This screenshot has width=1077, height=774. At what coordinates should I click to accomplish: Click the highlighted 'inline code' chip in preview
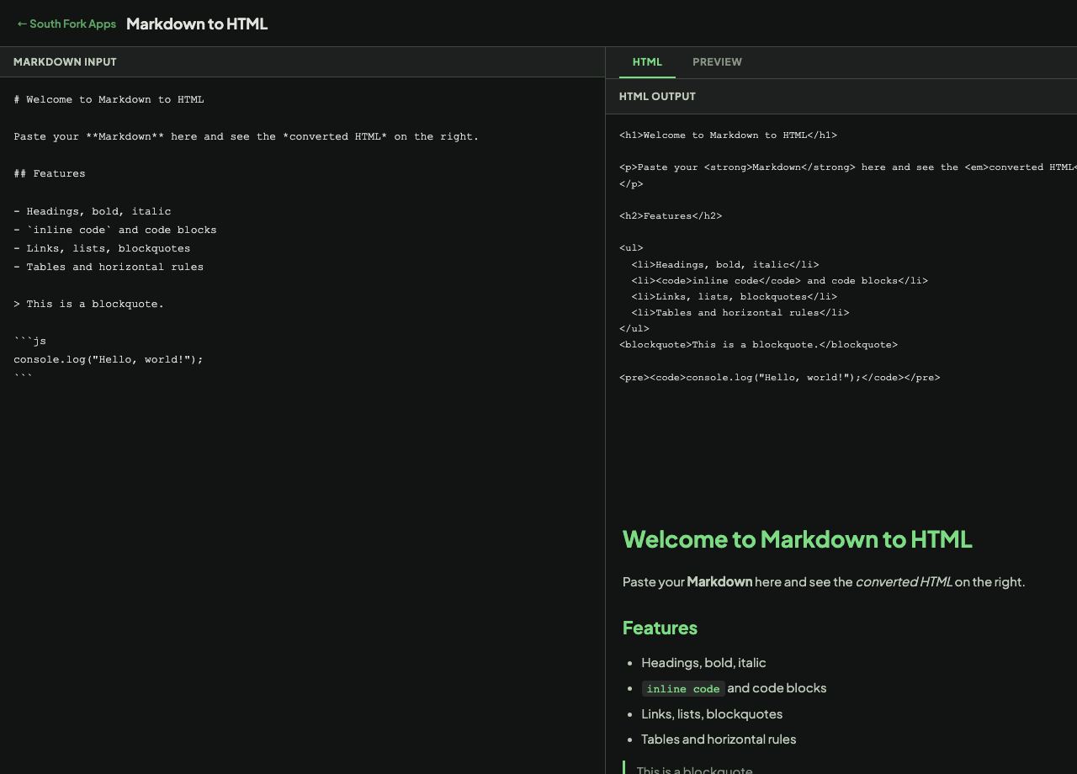[x=683, y=688]
